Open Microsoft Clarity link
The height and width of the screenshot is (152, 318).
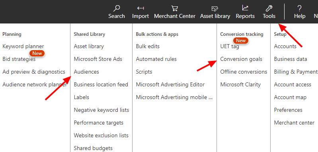point(240,84)
